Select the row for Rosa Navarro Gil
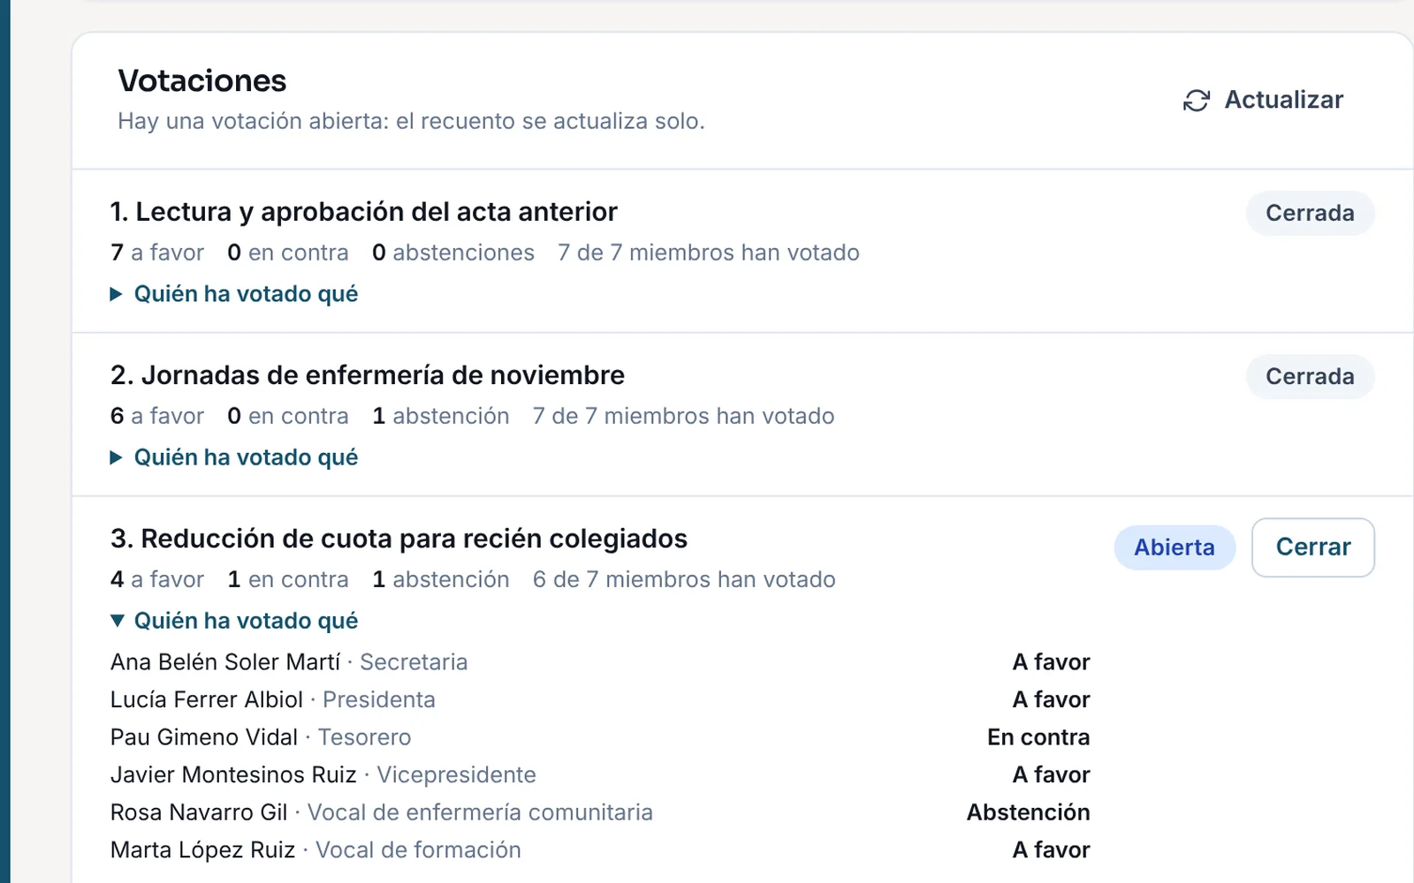This screenshot has height=883, width=1414. (600, 812)
